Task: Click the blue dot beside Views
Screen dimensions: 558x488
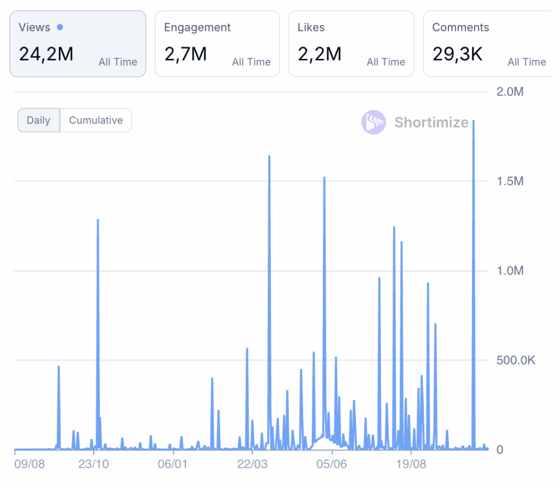Action: click(59, 27)
